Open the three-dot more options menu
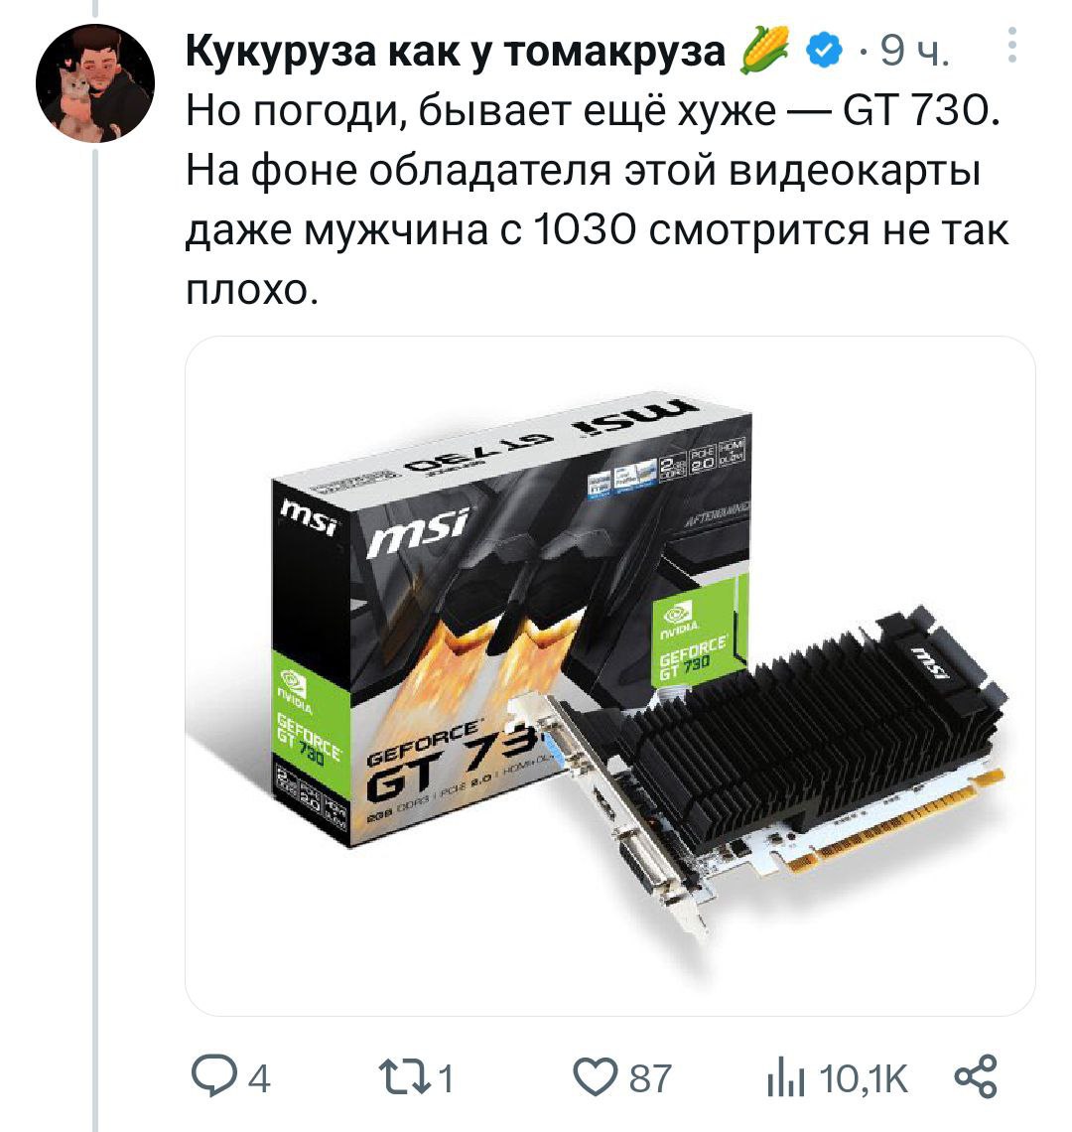Image resolution: width=1072 pixels, height=1132 pixels. 1012,45
